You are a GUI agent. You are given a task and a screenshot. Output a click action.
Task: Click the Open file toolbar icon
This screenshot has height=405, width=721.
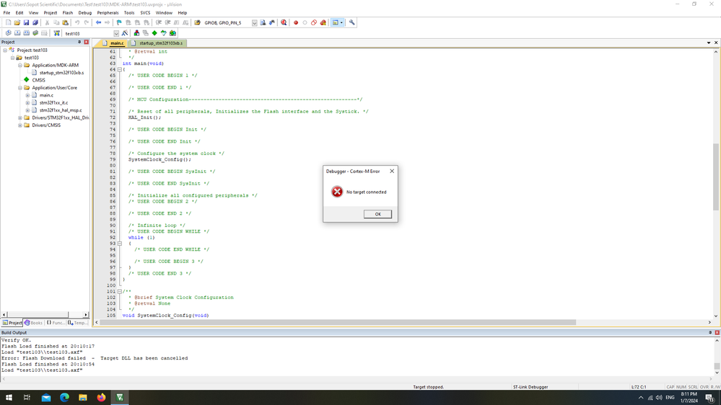click(17, 22)
